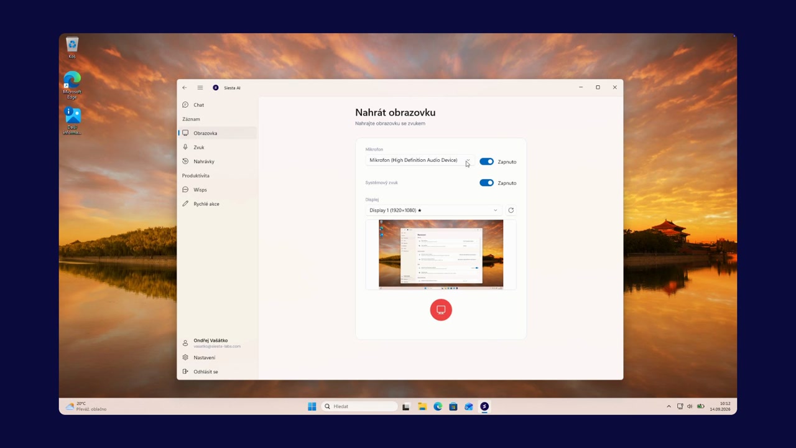Go back using the arrow icon
This screenshot has width=796, height=448.
tap(185, 88)
